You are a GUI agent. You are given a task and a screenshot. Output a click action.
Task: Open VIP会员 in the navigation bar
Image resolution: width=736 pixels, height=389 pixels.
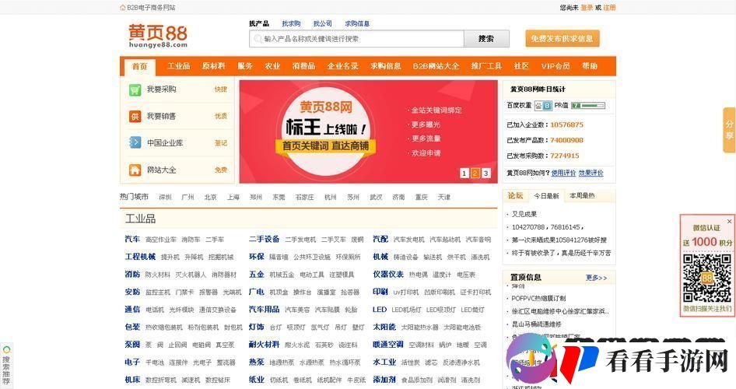click(x=556, y=66)
